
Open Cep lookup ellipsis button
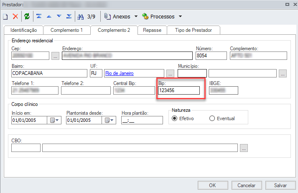55,56
